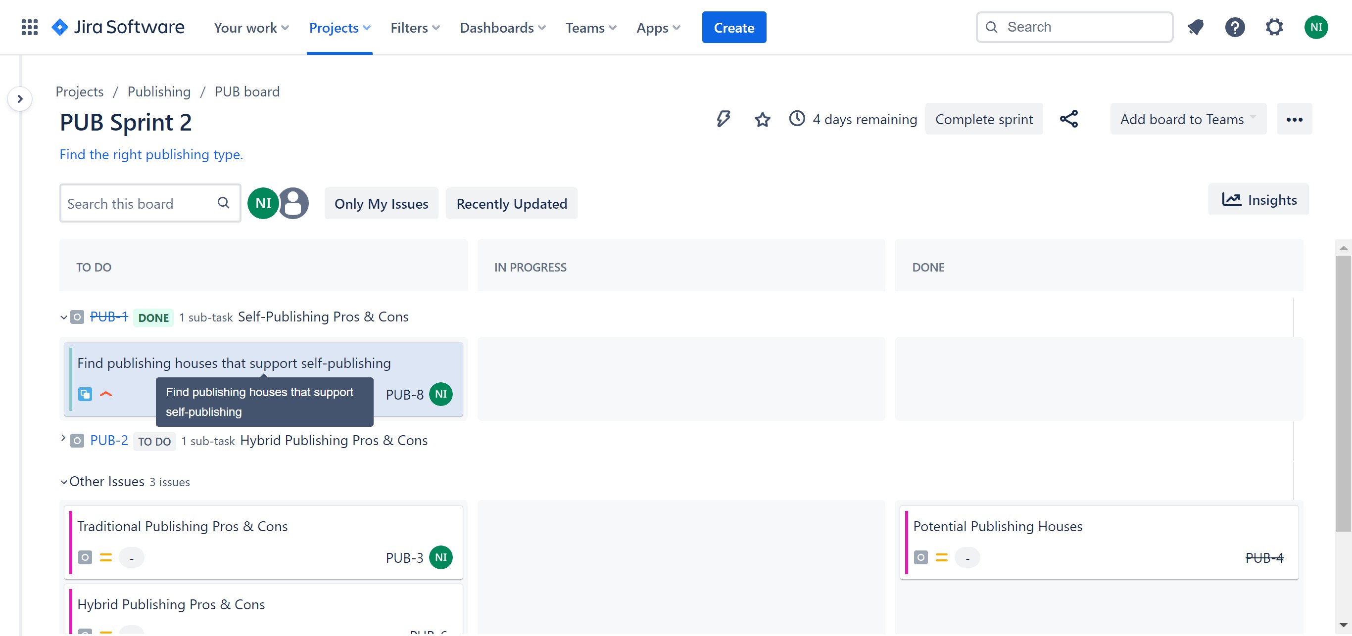
Task: Click the vertical scrollbar of the board
Action: tap(1343, 393)
